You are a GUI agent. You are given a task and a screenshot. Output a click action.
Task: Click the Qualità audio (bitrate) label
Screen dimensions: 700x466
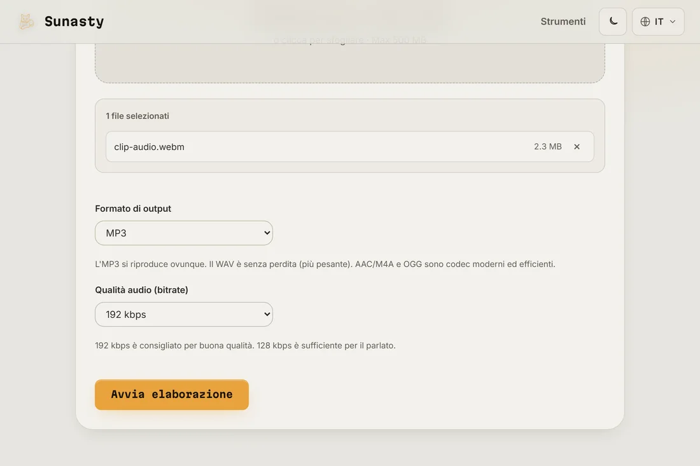pyautogui.click(x=141, y=290)
